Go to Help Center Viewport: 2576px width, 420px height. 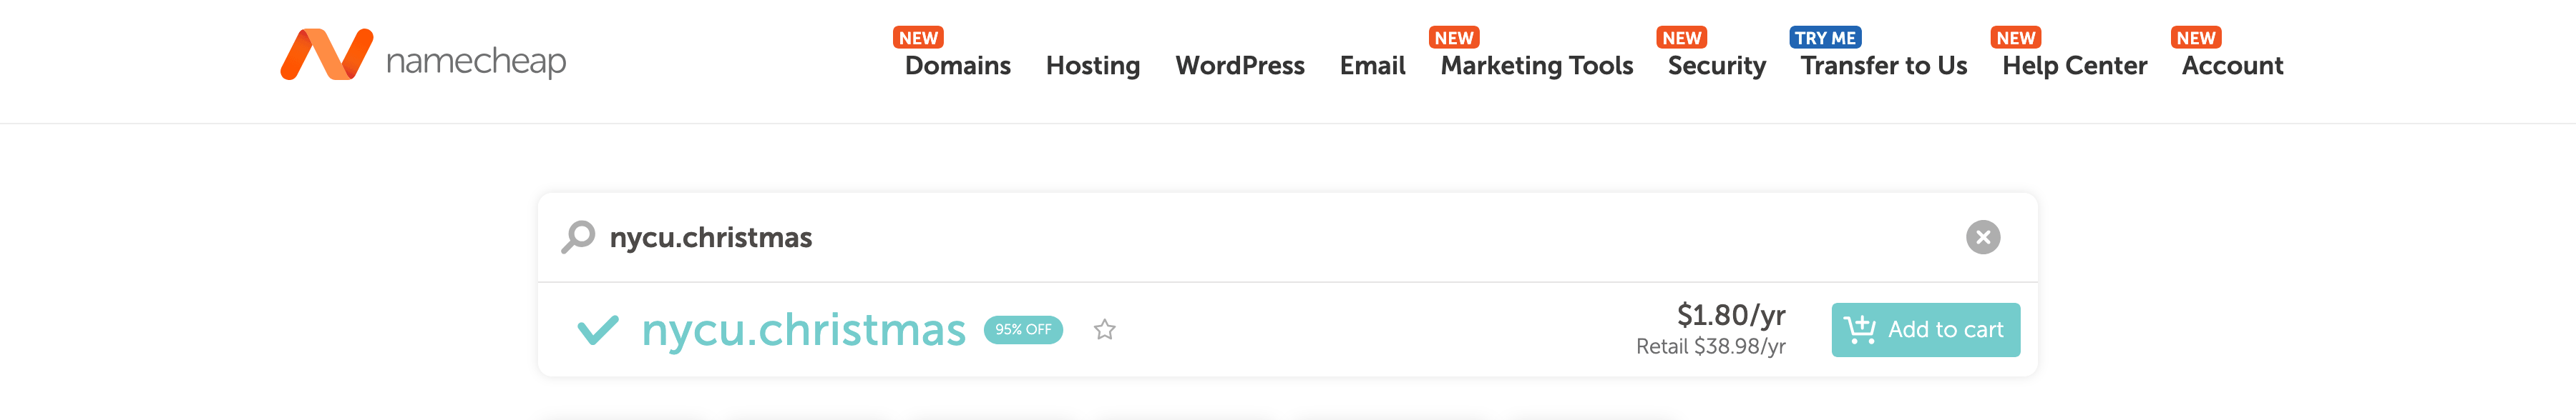coord(2074,66)
